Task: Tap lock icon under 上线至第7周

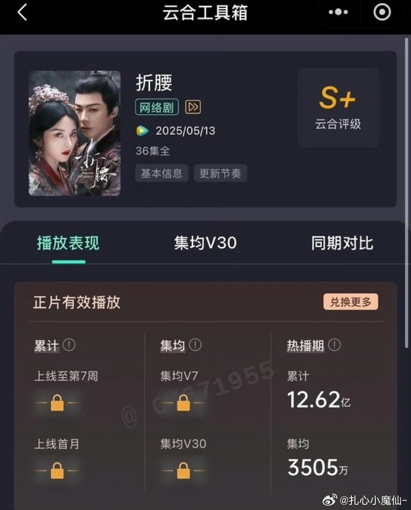Action: coord(57,403)
